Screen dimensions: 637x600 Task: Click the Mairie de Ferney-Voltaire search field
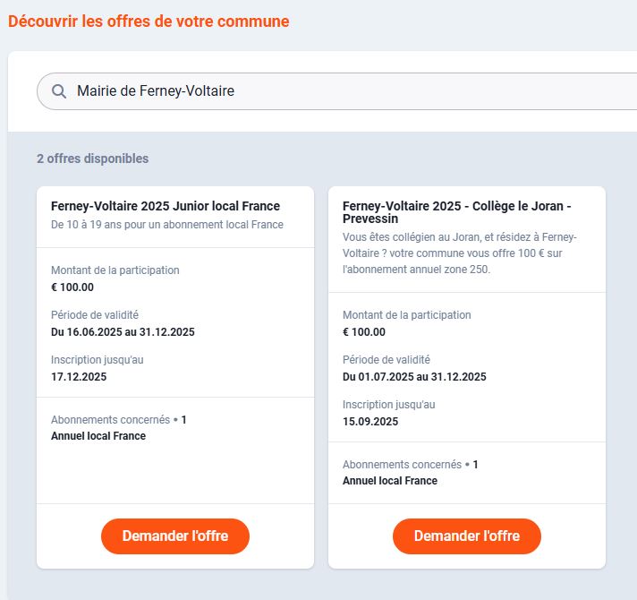click(x=336, y=91)
